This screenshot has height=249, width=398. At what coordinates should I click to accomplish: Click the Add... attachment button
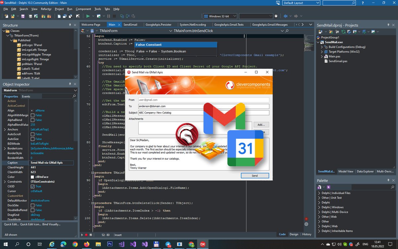(261, 125)
